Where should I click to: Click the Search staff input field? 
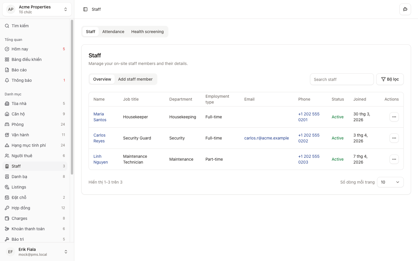342,79
